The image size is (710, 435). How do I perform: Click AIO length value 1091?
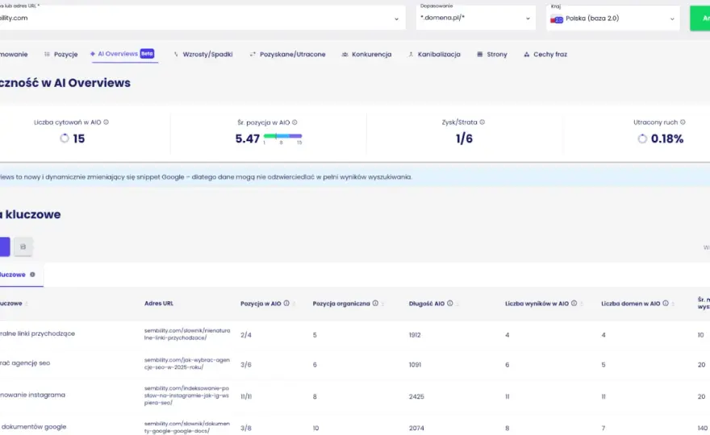coord(415,365)
